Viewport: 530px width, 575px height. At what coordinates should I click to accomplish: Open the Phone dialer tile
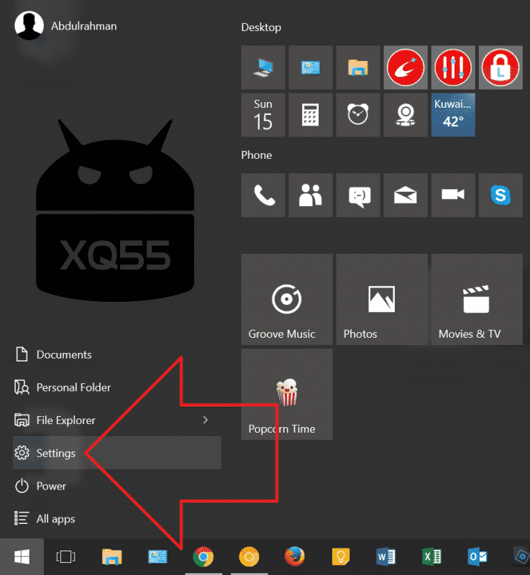263,195
